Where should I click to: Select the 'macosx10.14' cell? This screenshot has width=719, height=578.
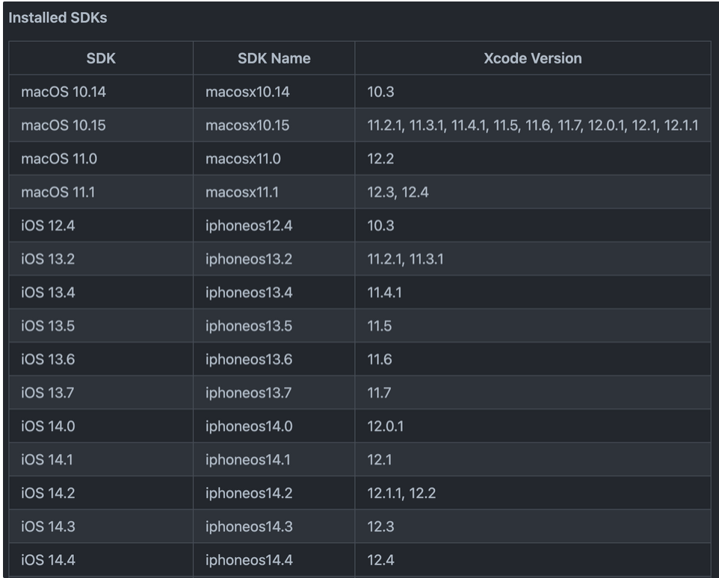tap(274, 92)
